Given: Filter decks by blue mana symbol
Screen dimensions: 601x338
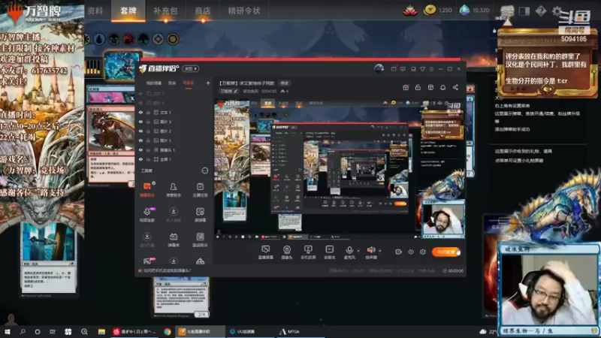Looking at the screenshot, I should pos(99,39).
